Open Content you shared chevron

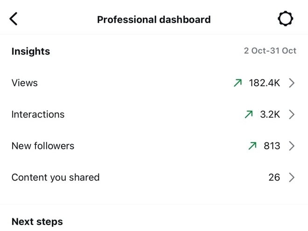(292, 177)
